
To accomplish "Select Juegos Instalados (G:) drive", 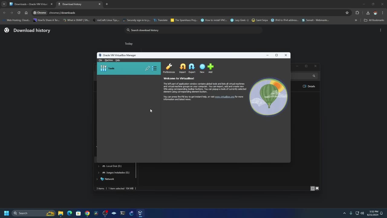I will (x=118, y=173).
